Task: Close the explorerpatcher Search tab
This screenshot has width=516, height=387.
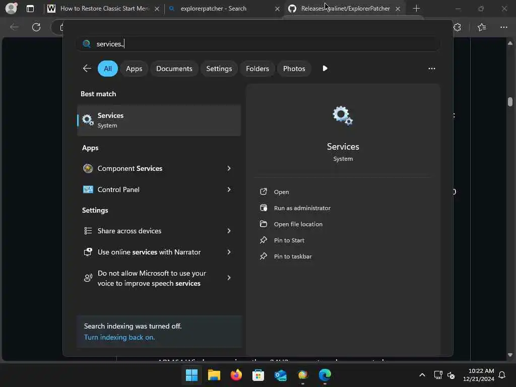Action: pos(277,9)
